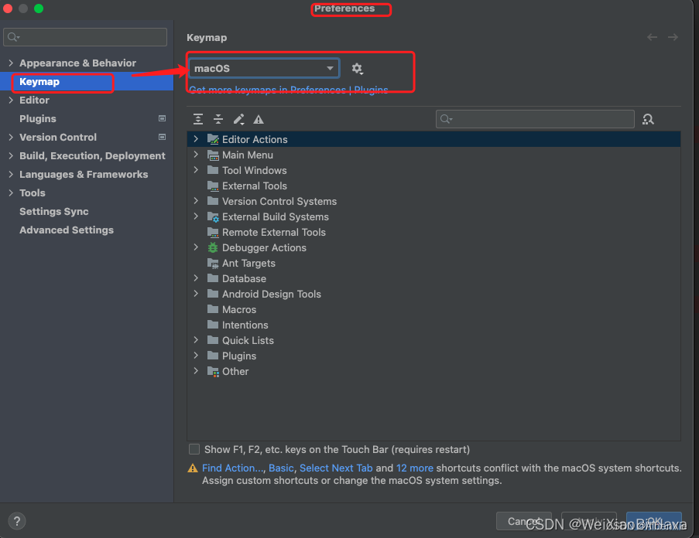The width and height of the screenshot is (699, 538).
Task: Open Find Actions by Shortcut icon
Action: click(x=648, y=119)
